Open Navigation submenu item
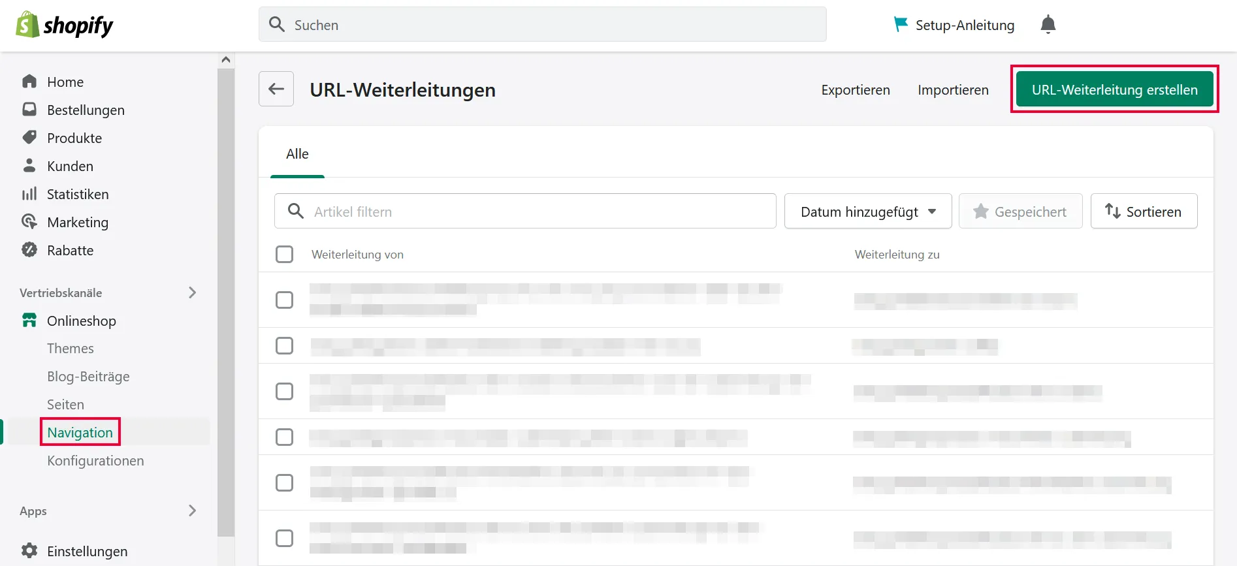 (x=80, y=432)
